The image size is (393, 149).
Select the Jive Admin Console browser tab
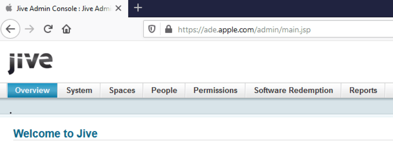tap(64, 8)
